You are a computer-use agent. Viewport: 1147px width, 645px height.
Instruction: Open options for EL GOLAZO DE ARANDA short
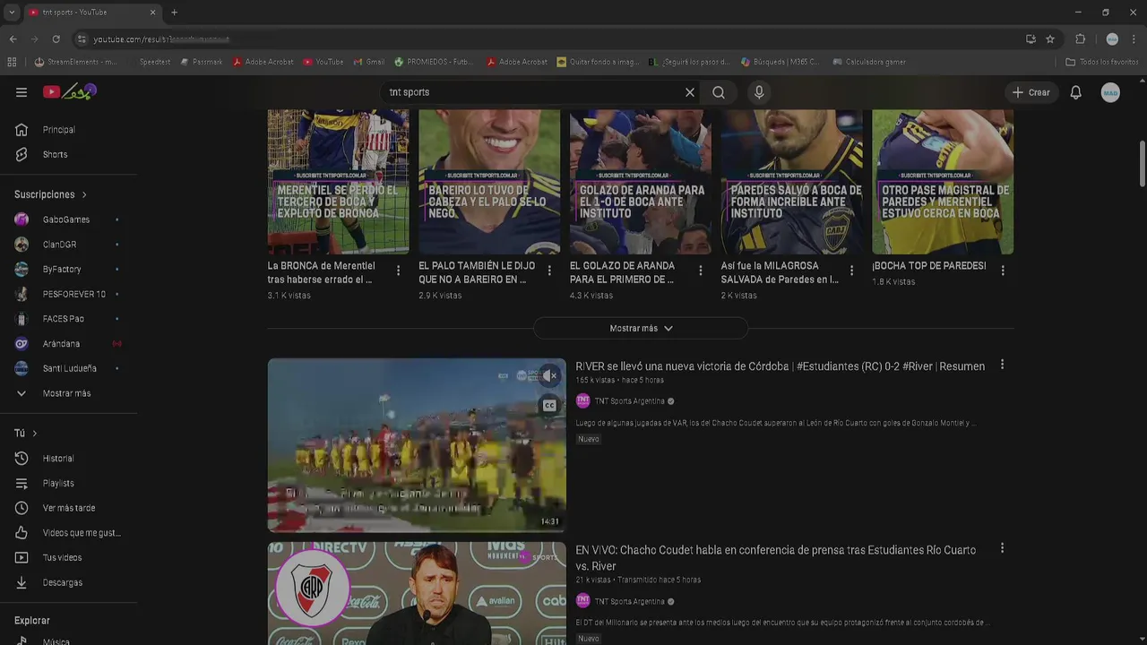701,271
